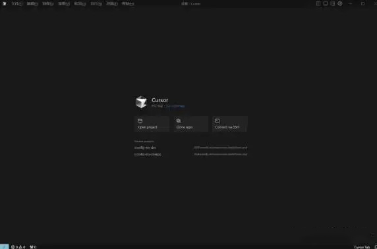Viewport: 377px width, 249px height.
Task: Open the Terminal menu (终端)
Action: tap(112, 4)
